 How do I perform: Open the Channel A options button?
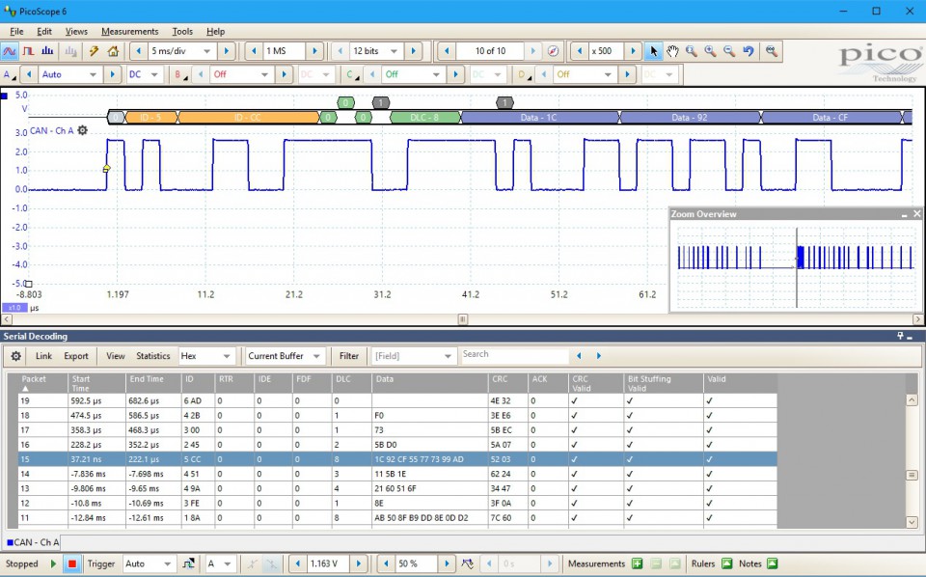10,74
